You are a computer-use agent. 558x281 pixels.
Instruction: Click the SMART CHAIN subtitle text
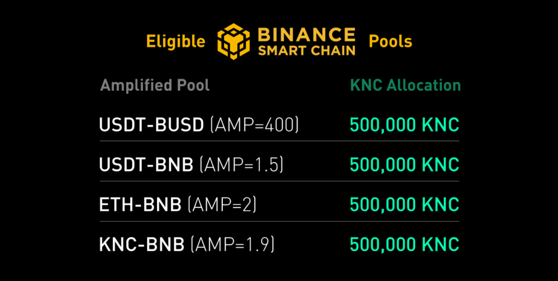pos(307,51)
